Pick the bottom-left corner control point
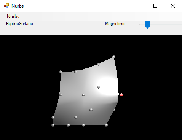 pyautogui.click(x=53, y=125)
